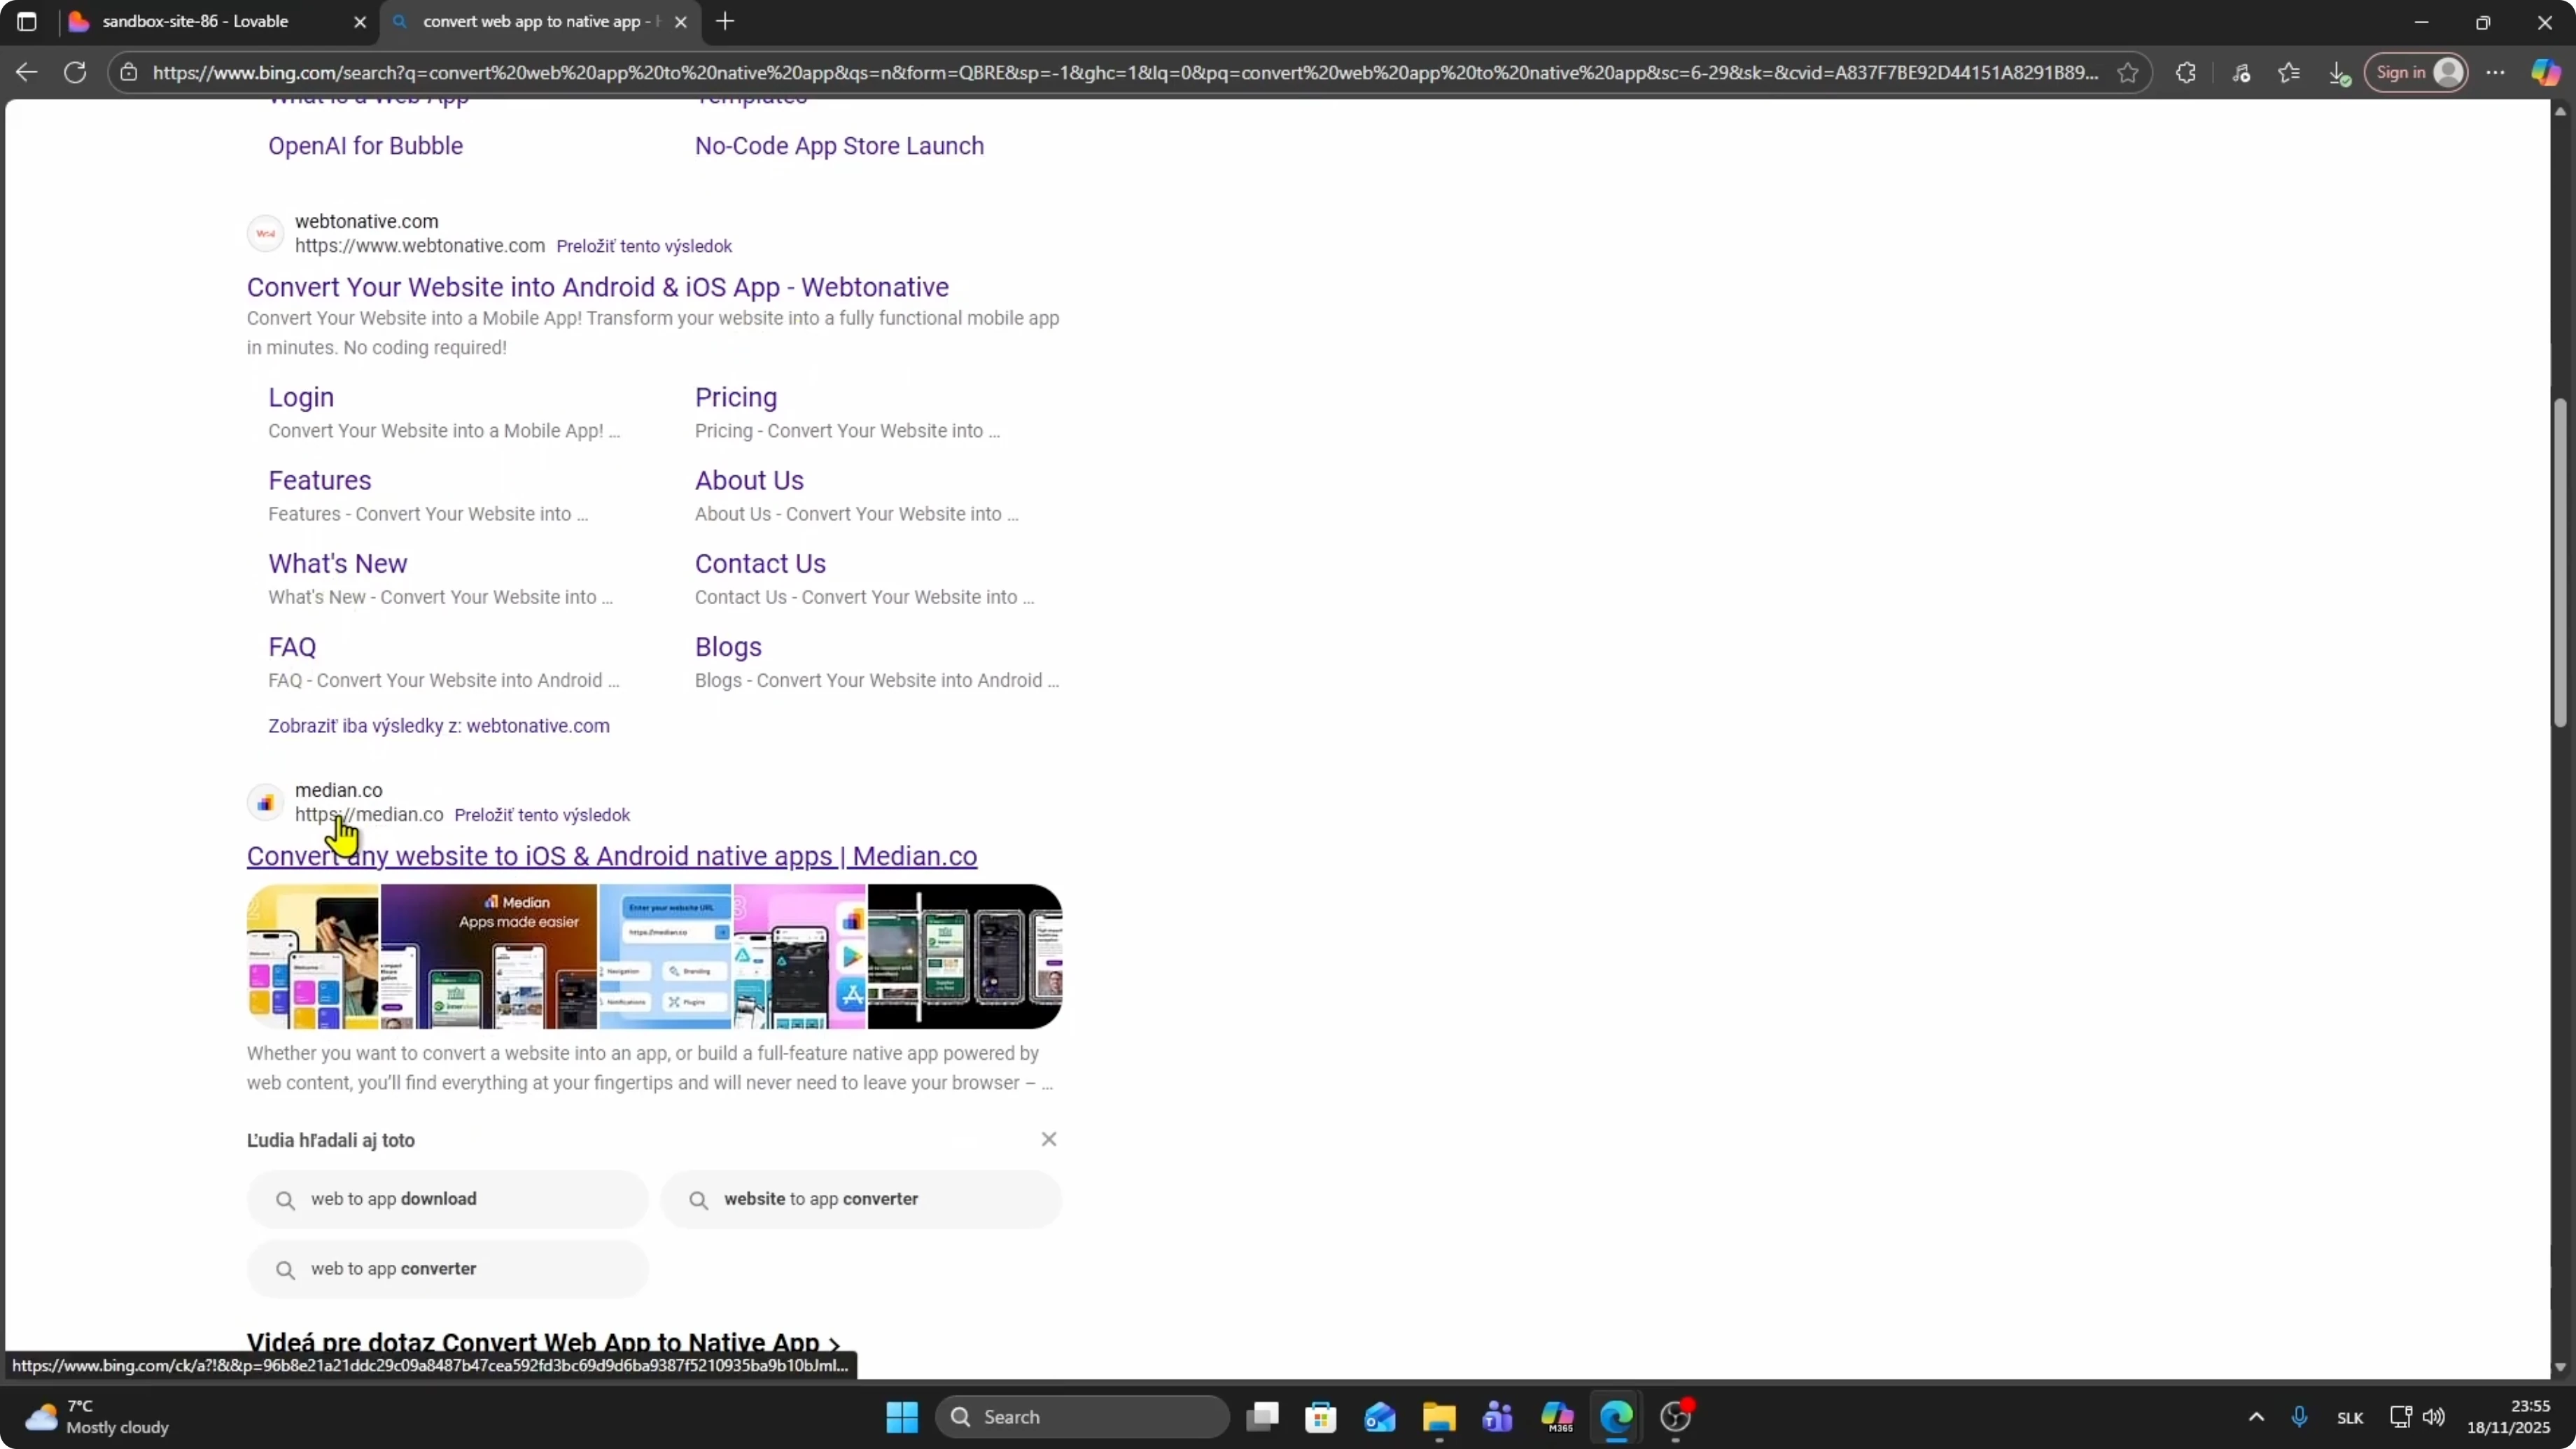The width and height of the screenshot is (2576, 1449).
Task: Dismiss the Ľudia hľadali aj toto box
Action: (1049, 1139)
